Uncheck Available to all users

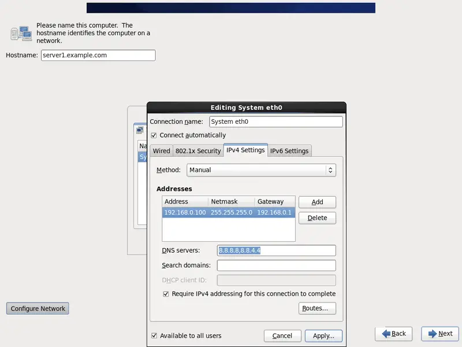coord(154,335)
